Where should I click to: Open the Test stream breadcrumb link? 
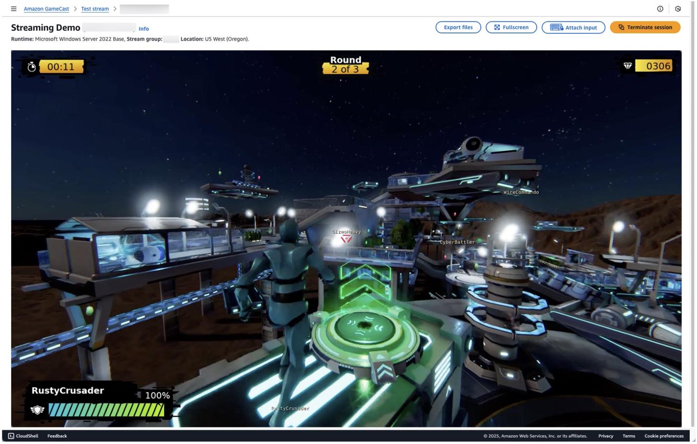click(x=95, y=8)
